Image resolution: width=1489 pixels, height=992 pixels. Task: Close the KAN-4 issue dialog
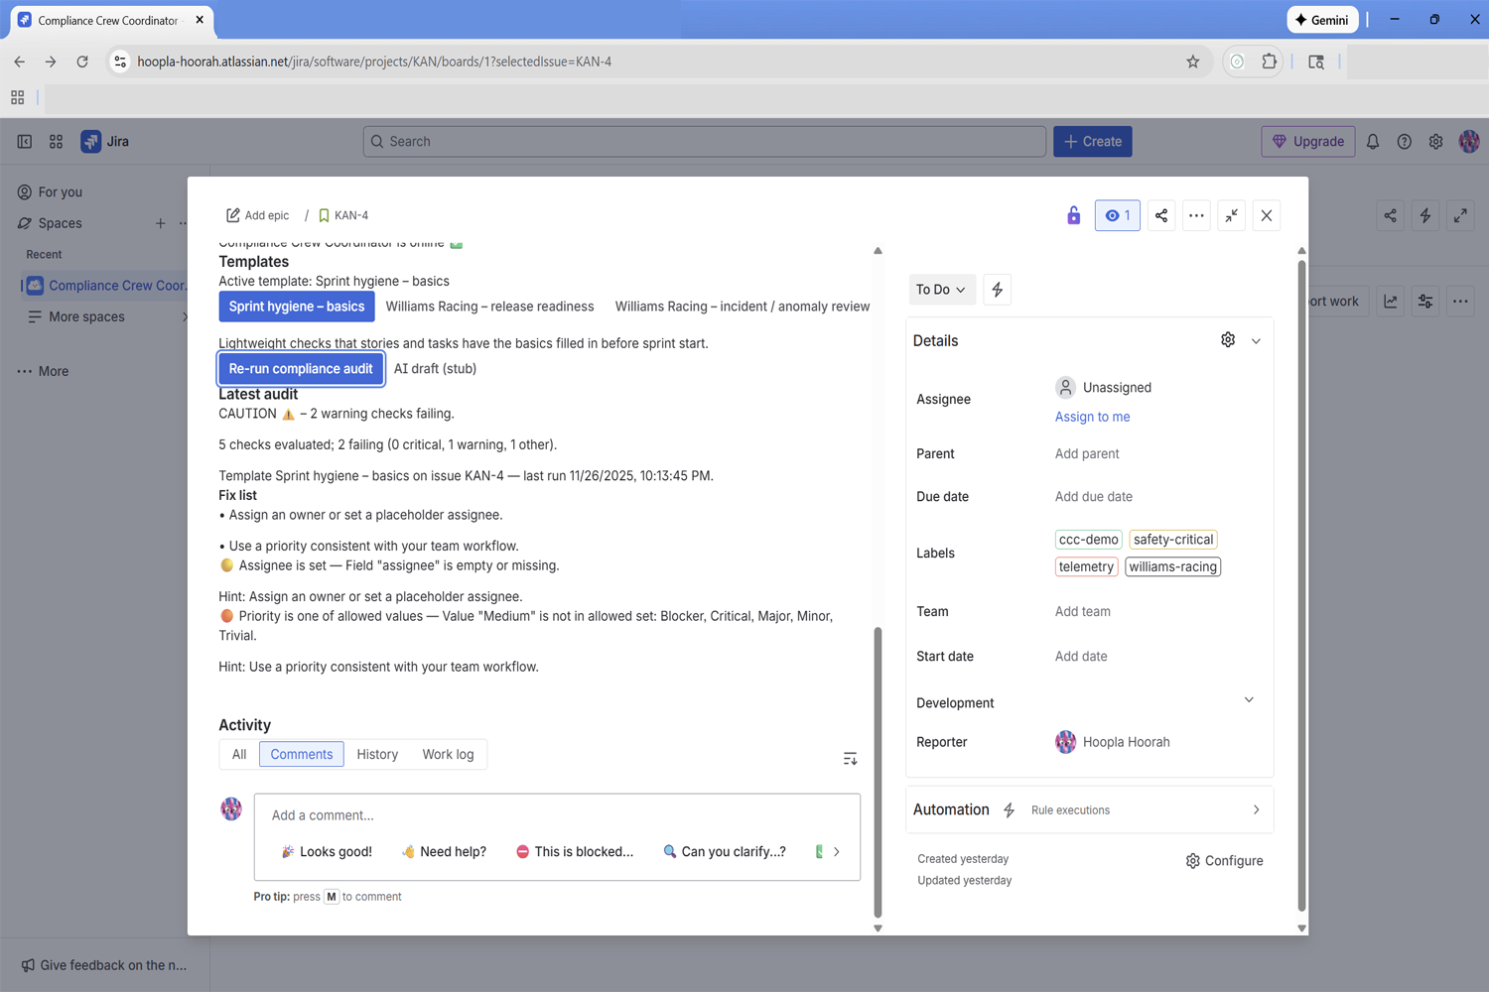pyautogui.click(x=1267, y=215)
